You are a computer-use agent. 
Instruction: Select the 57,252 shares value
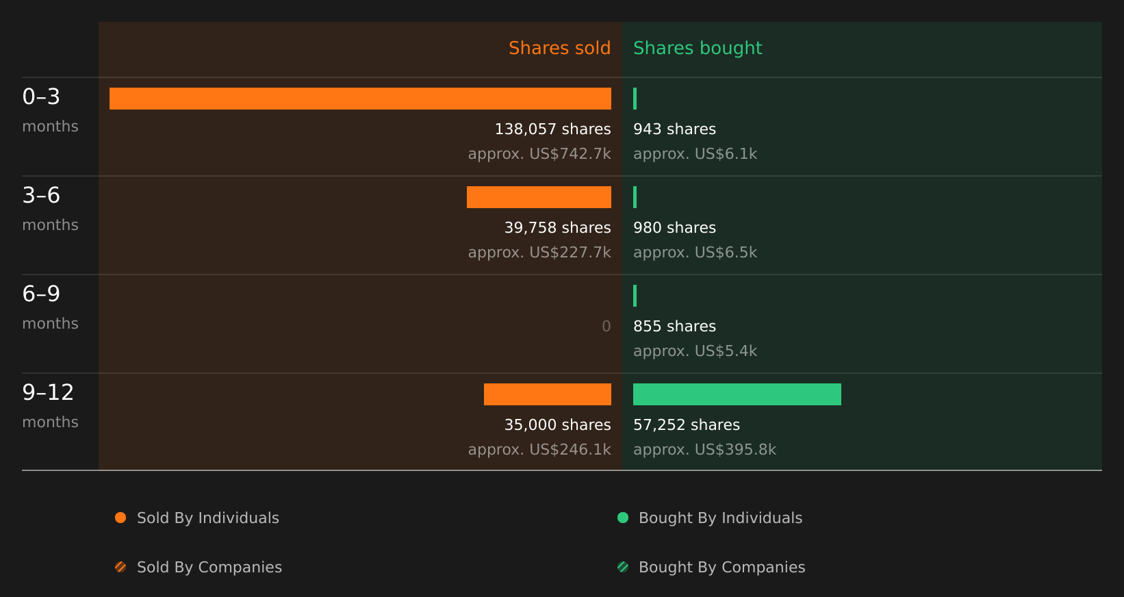(687, 424)
